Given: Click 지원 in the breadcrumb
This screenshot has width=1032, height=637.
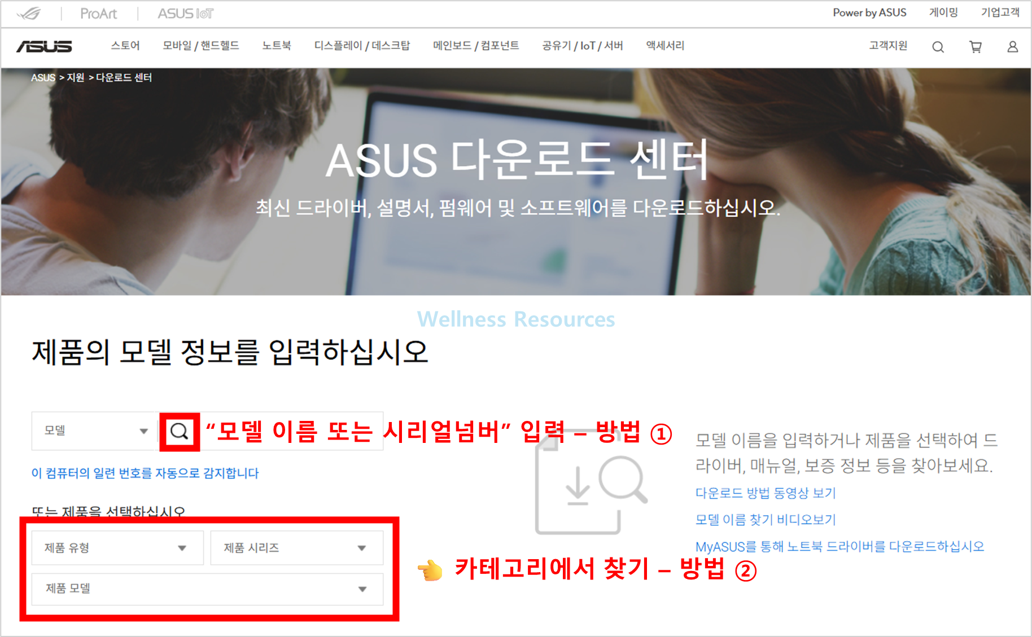Looking at the screenshot, I should click(x=76, y=78).
